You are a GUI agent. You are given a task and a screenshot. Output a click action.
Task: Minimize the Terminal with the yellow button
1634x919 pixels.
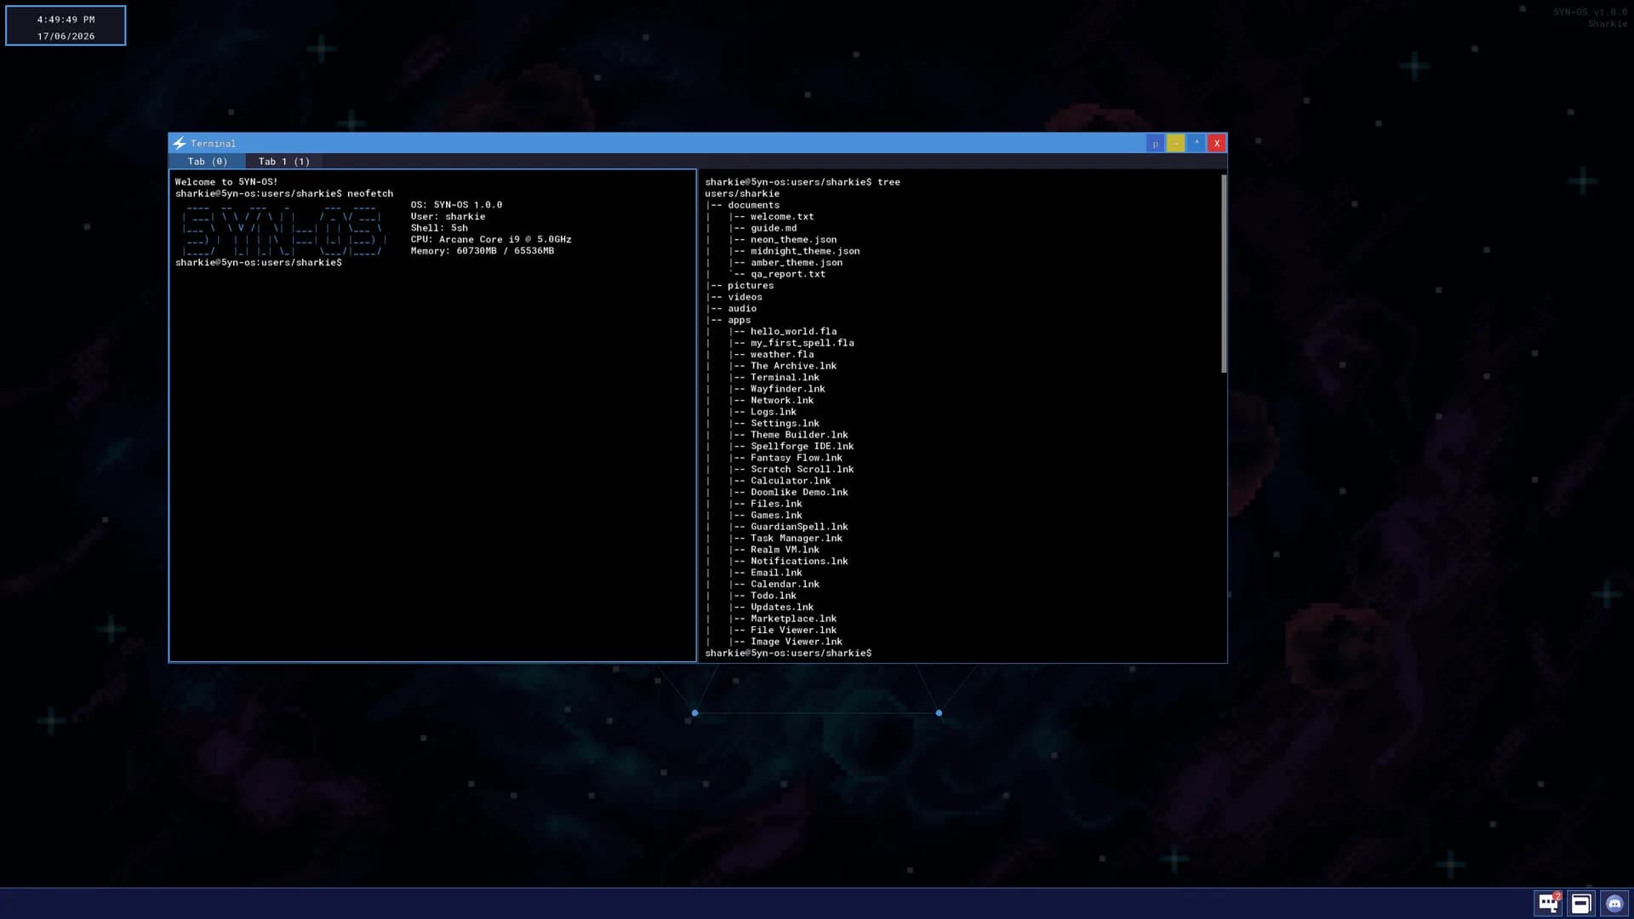1175,143
